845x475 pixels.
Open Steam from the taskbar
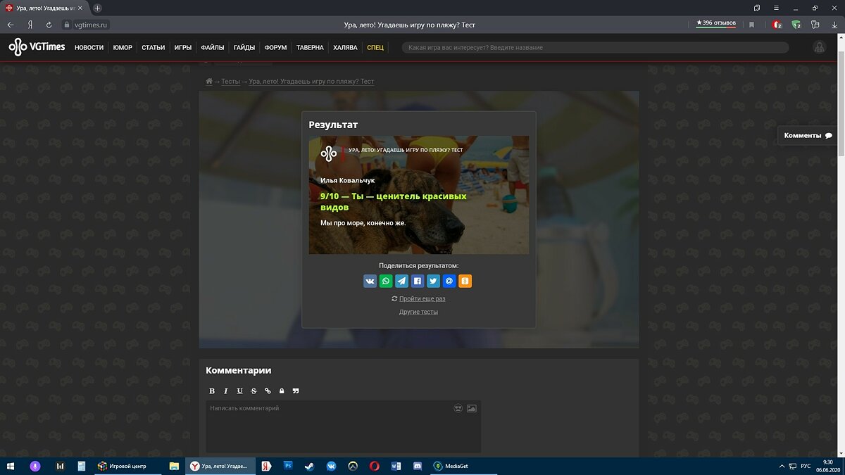tap(308, 466)
